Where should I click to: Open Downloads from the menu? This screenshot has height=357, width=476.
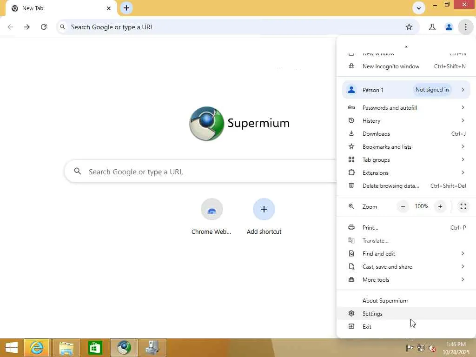point(406,133)
